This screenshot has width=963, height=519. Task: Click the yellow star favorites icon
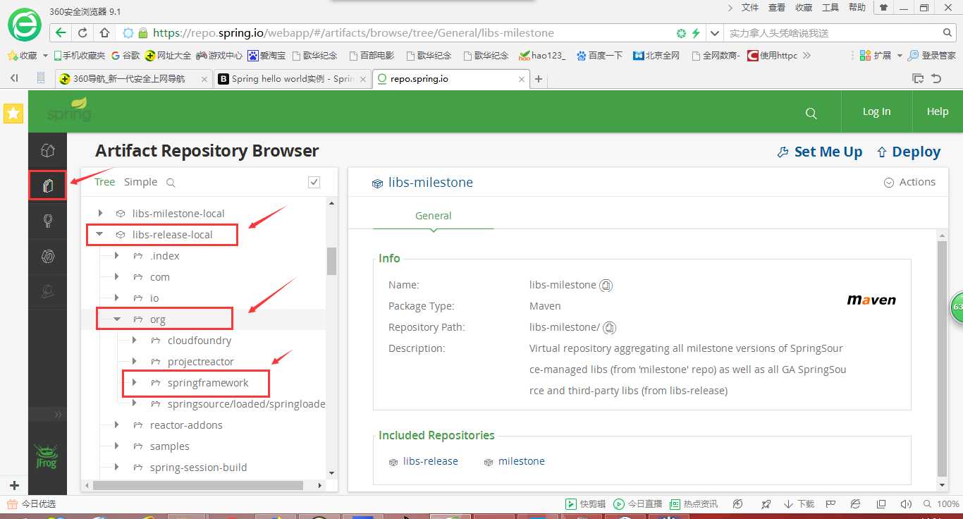[x=13, y=113]
